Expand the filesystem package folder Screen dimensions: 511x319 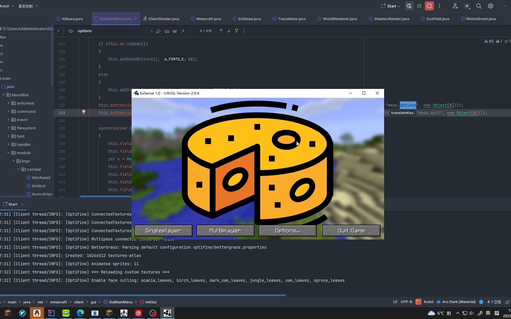click(x=8, y=128)
